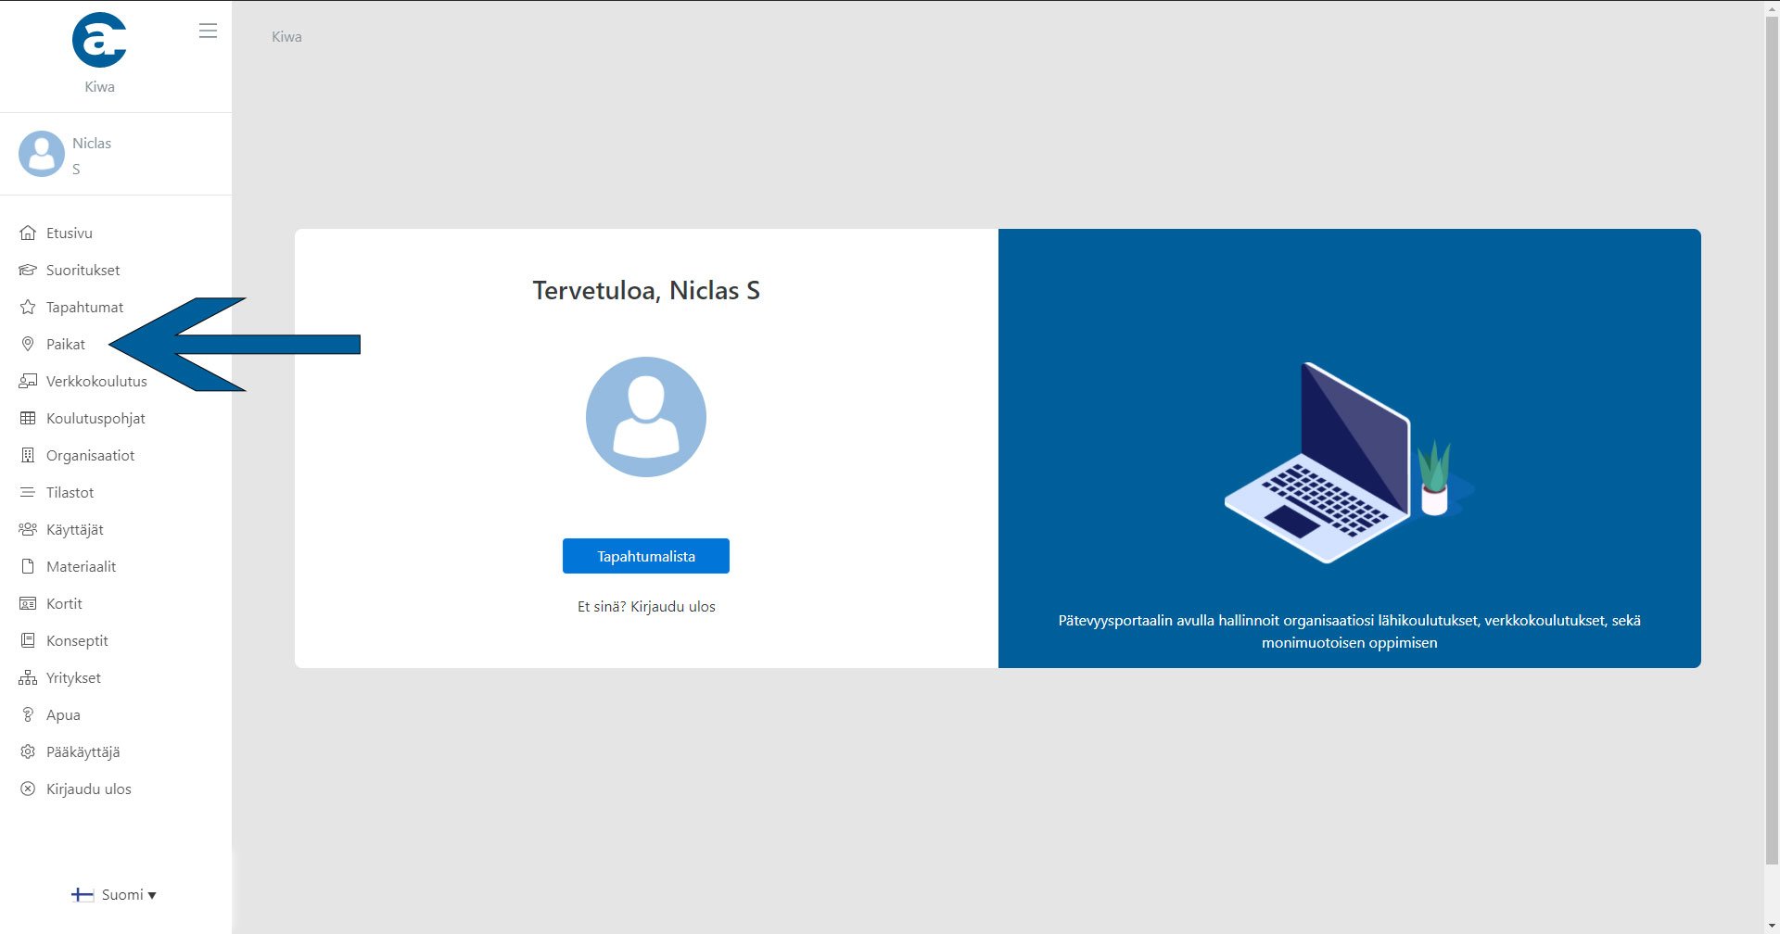Open Materiaalit section
The image size is (1780, 934).
click(x=81, y=567)
